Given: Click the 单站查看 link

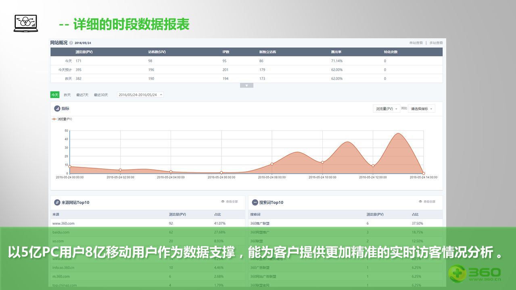Looking at the screenshot, I should click(x=416, y=43).
